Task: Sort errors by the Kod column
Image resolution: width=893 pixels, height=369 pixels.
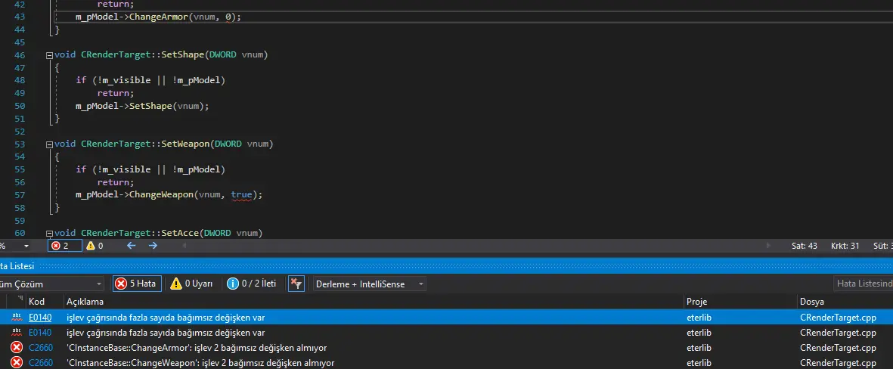Action: [x=44, y=302]
